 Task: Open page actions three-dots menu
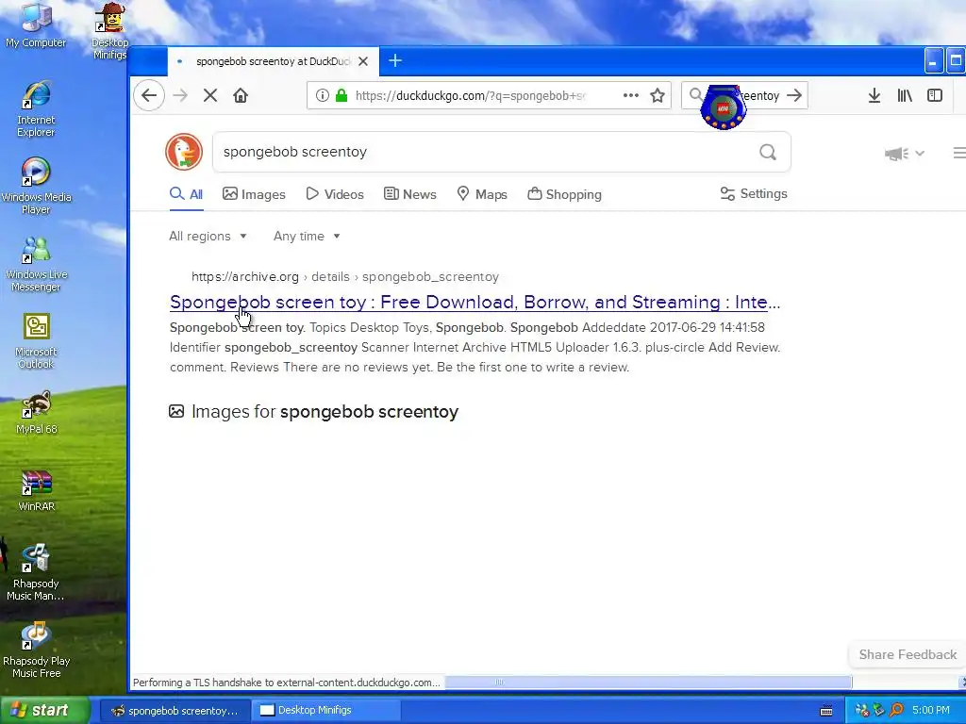[630, 95]
